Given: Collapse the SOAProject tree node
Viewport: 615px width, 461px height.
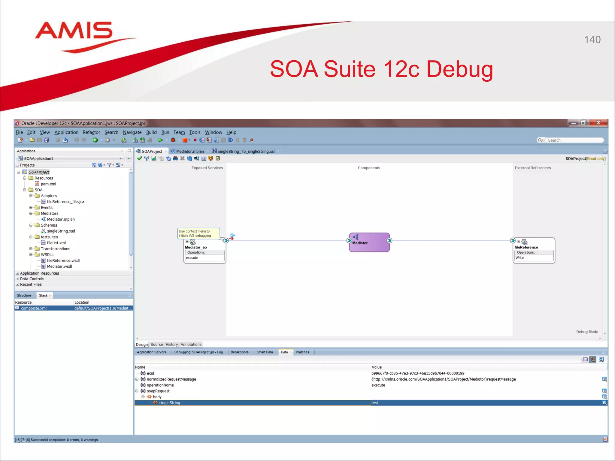Looking at the screenshot, I should pos(18,172).
